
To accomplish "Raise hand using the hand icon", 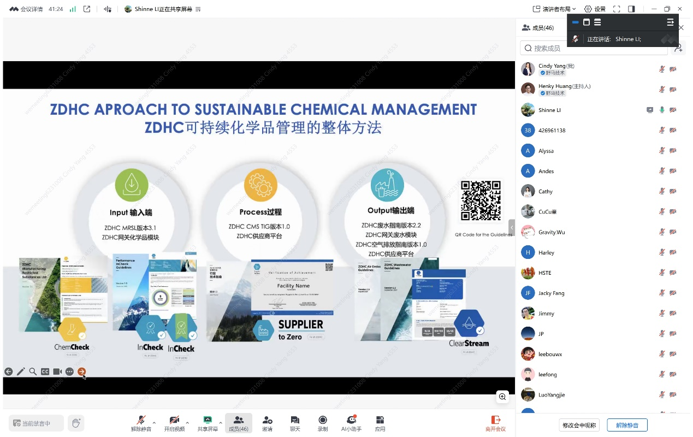I will (x=76, y=423).
